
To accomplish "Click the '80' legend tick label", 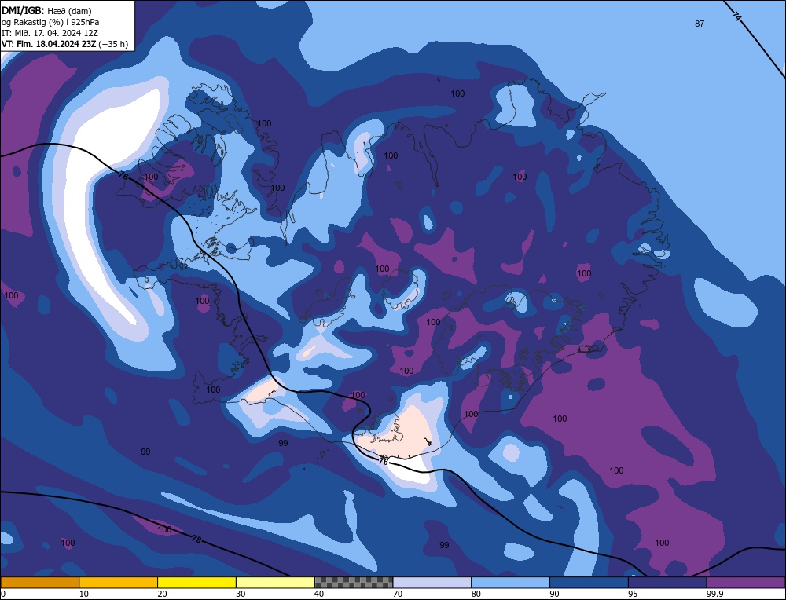I will coord(476,594).
